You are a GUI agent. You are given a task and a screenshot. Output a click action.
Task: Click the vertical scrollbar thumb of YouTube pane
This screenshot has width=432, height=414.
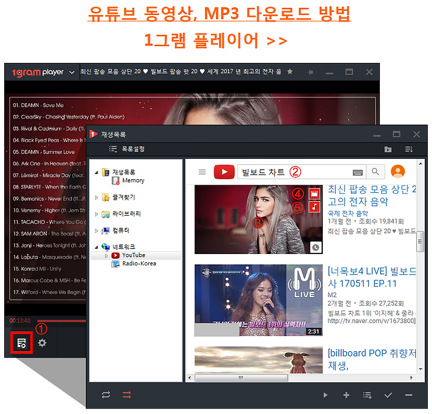point(420,241)
